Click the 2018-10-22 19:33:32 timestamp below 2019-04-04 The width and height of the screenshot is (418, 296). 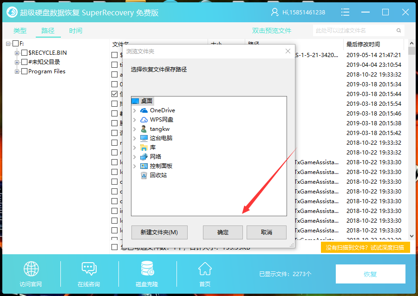pyautogui.click(x=374, y=75)
